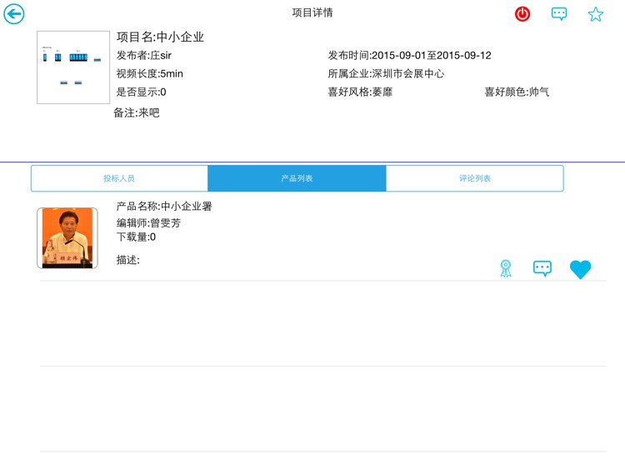Like the product with the heart icon
Image resolution: width=625 pixels, height=469 pixels.
pos(580,269)
